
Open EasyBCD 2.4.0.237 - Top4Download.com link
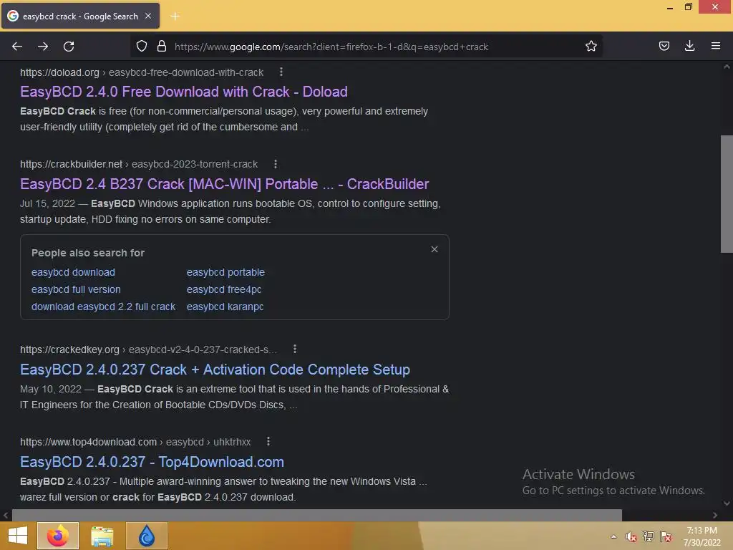click(x=152, y=462)
